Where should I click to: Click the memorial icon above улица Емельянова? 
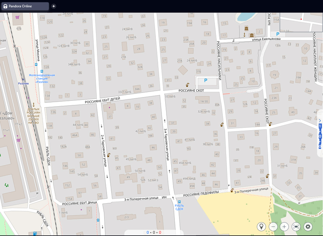click(x=245, y=35)
